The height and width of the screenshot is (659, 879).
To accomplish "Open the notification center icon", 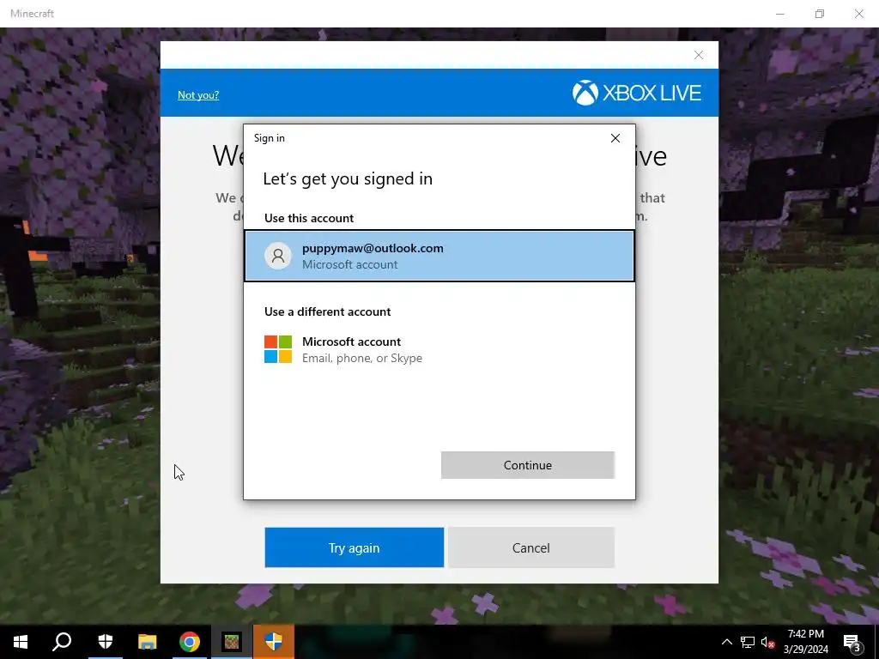I will (853, 642).
